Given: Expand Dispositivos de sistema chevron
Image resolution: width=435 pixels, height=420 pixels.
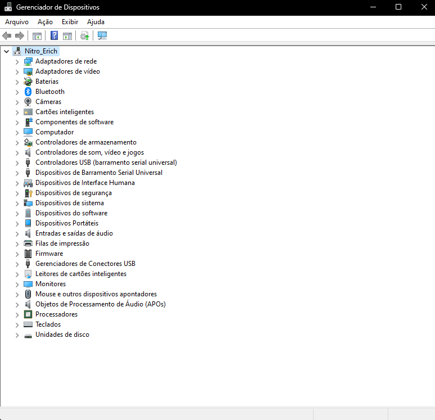Looking at the screenshot, I should (x=17, y=204).
